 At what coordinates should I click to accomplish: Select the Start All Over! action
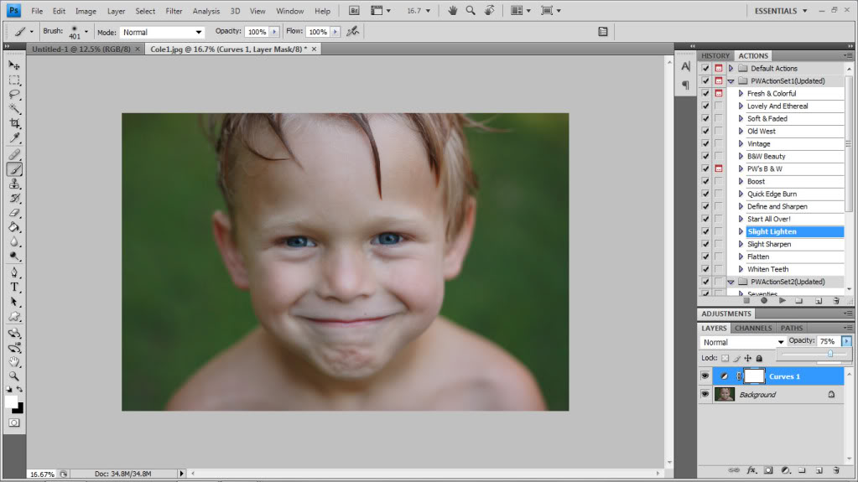(x=769, y=219)
